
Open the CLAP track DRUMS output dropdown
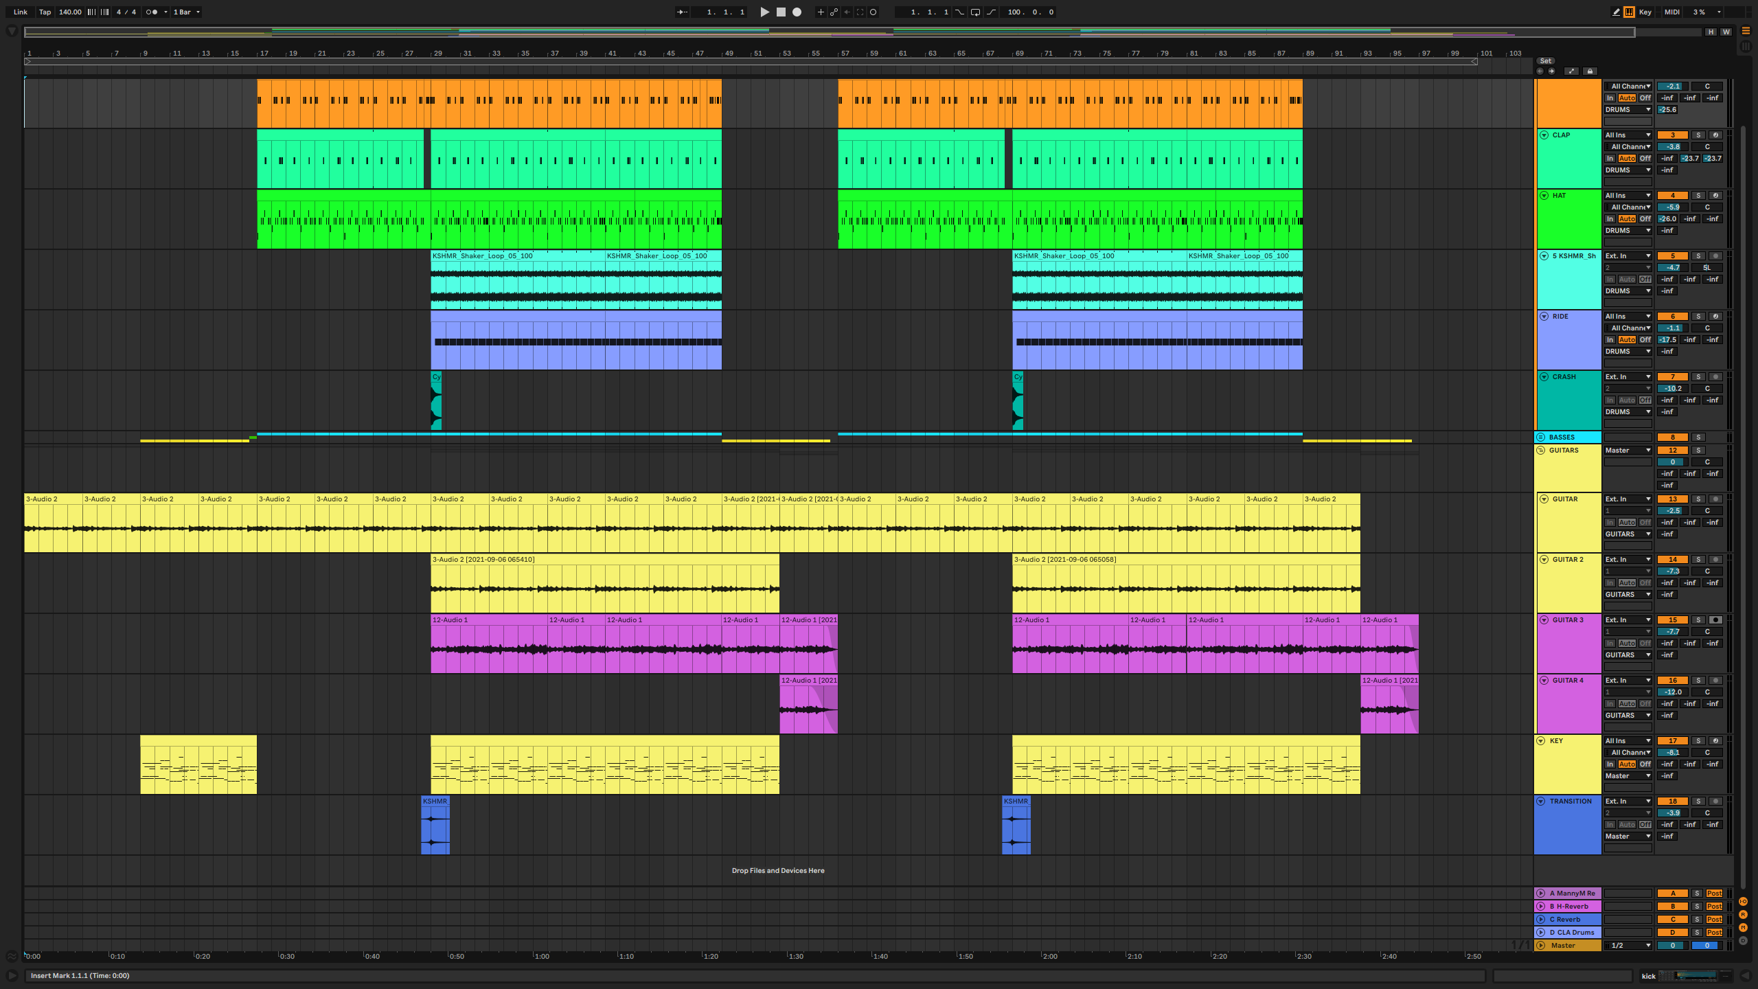click(x=1628, y=170)
